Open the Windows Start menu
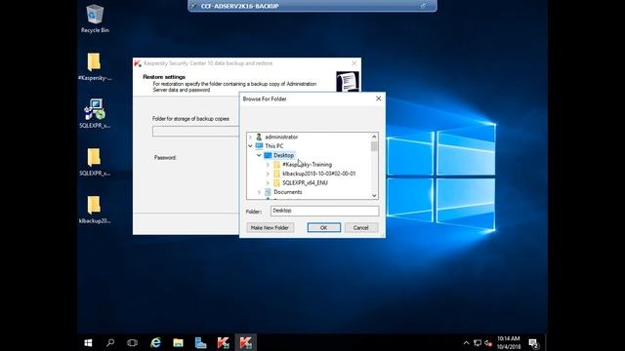The image size is (625, 351). coord(89,342)
